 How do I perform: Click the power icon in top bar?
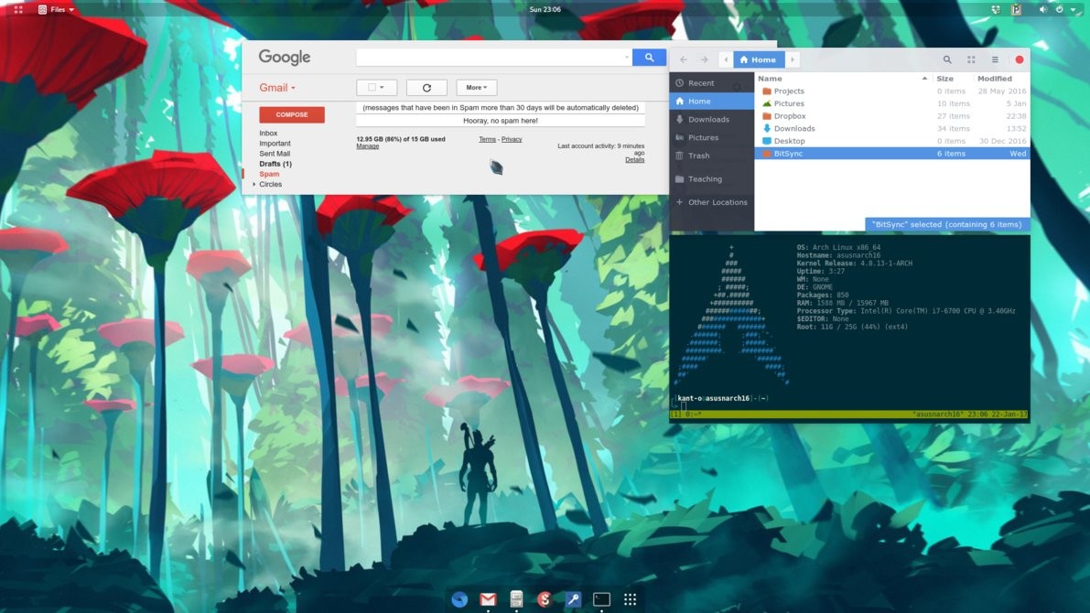1060,10
